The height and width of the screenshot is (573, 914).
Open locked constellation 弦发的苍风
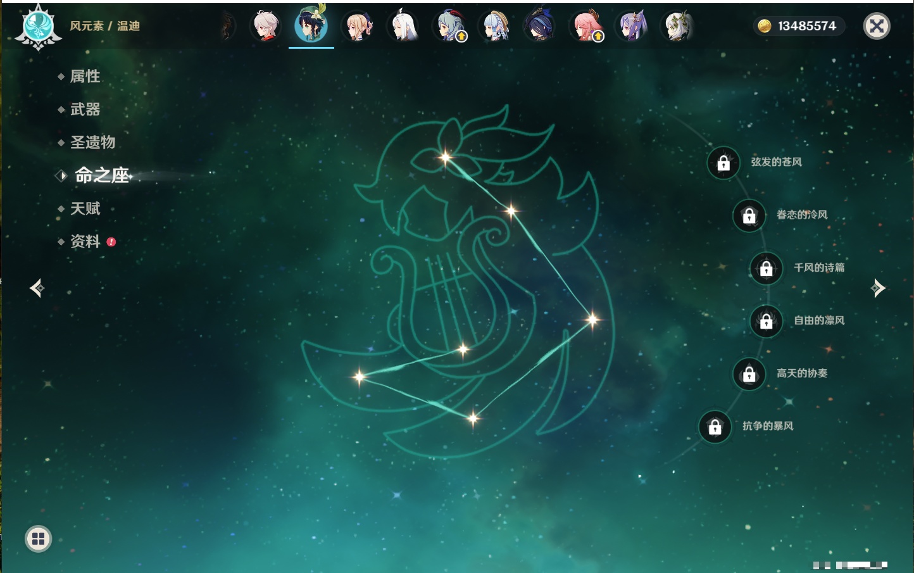(723, 163)
